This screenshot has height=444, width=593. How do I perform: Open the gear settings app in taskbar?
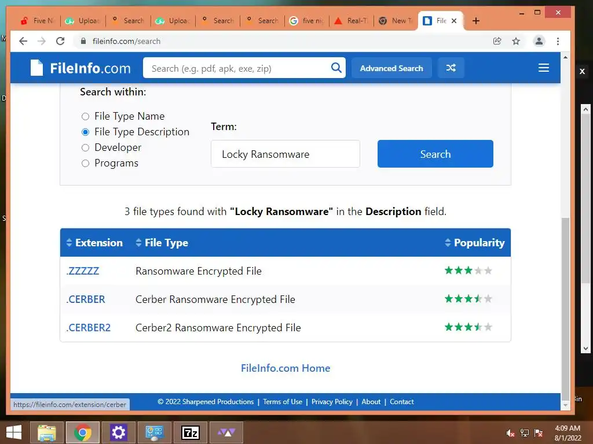(x=118, y=432)
